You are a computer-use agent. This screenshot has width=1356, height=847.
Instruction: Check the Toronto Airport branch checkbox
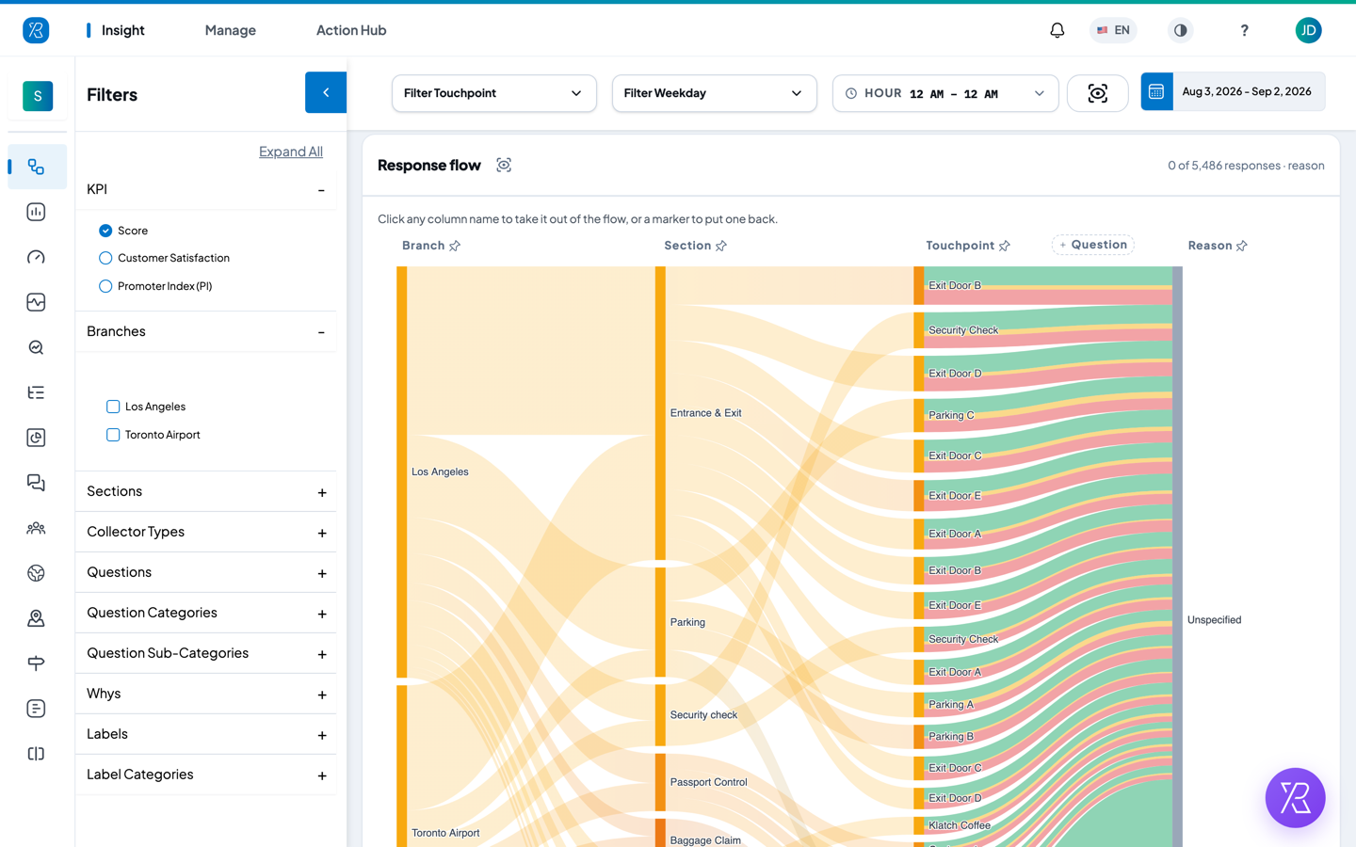[x=113, y=435]
